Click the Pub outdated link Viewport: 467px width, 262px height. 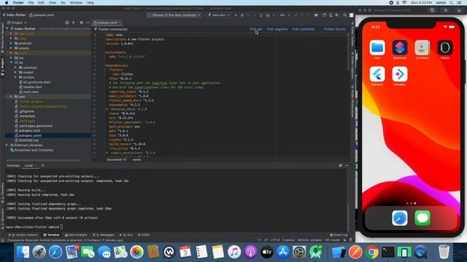[x=304, y=29]
